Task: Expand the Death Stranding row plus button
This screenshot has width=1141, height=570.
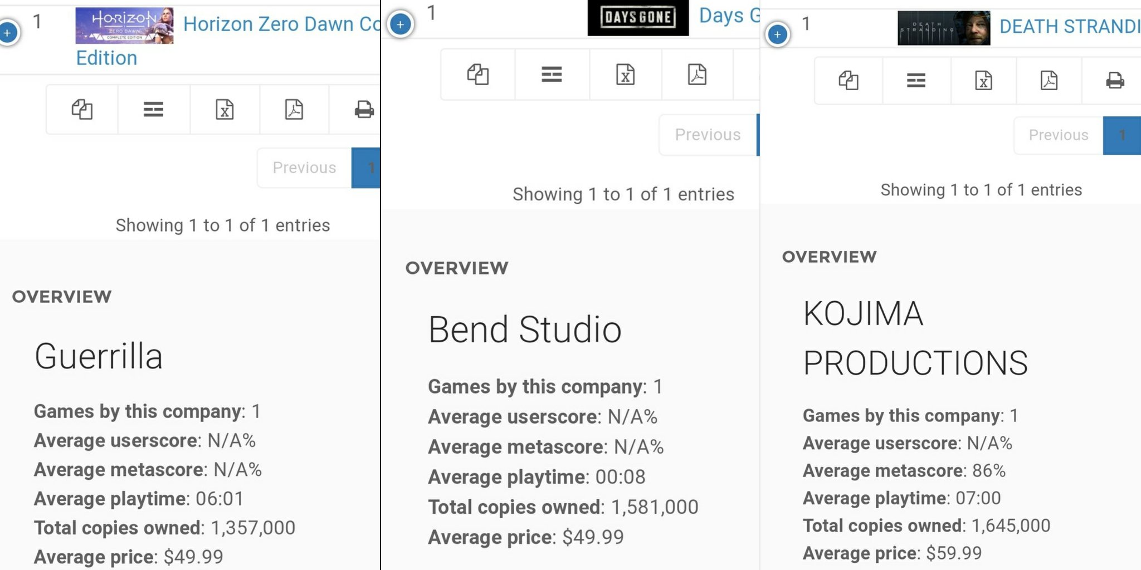Action: pyautogui.click(x=778, y=35)
